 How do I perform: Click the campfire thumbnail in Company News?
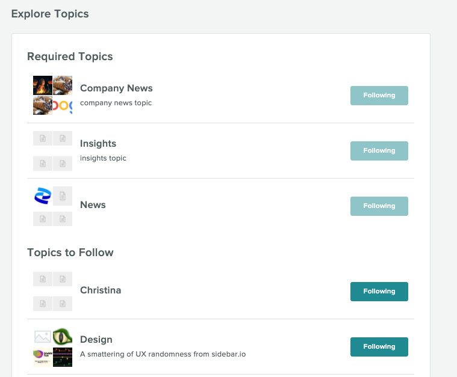[43, 85]
